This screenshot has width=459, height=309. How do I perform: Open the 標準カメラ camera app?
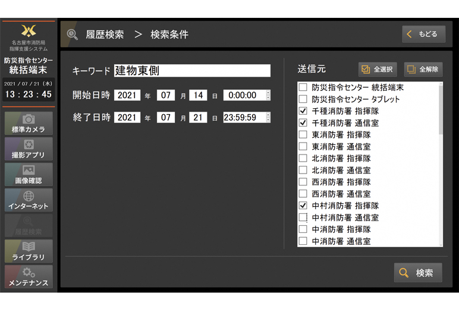click(29, 123)
